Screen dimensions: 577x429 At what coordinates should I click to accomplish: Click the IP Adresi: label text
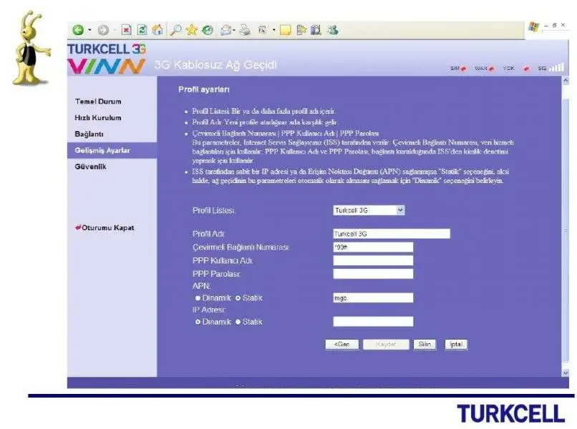tap(209, 310)
